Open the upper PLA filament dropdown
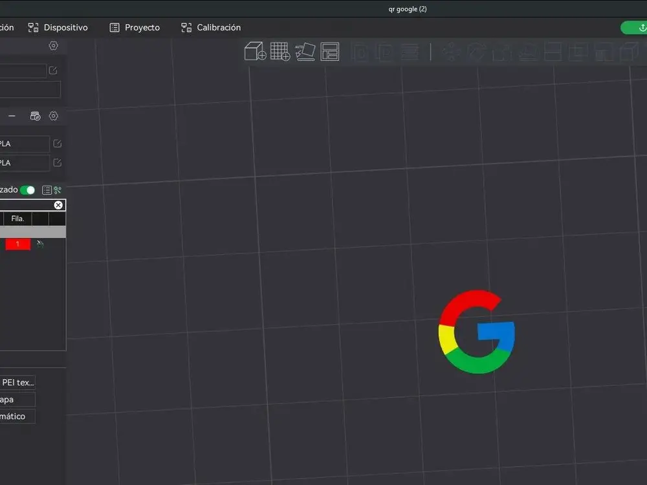Screen dimensions: 647x485 tap(25, 144)
